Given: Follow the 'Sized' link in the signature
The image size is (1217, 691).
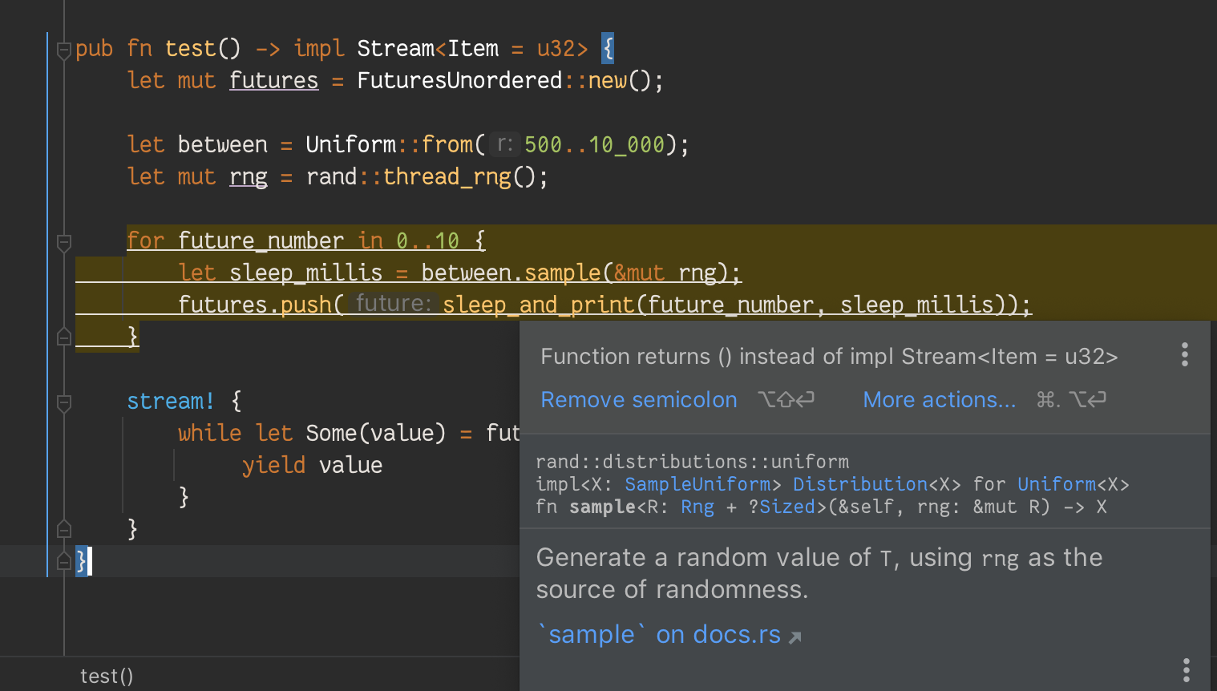Looking at the screenshot, I should 787,507.
